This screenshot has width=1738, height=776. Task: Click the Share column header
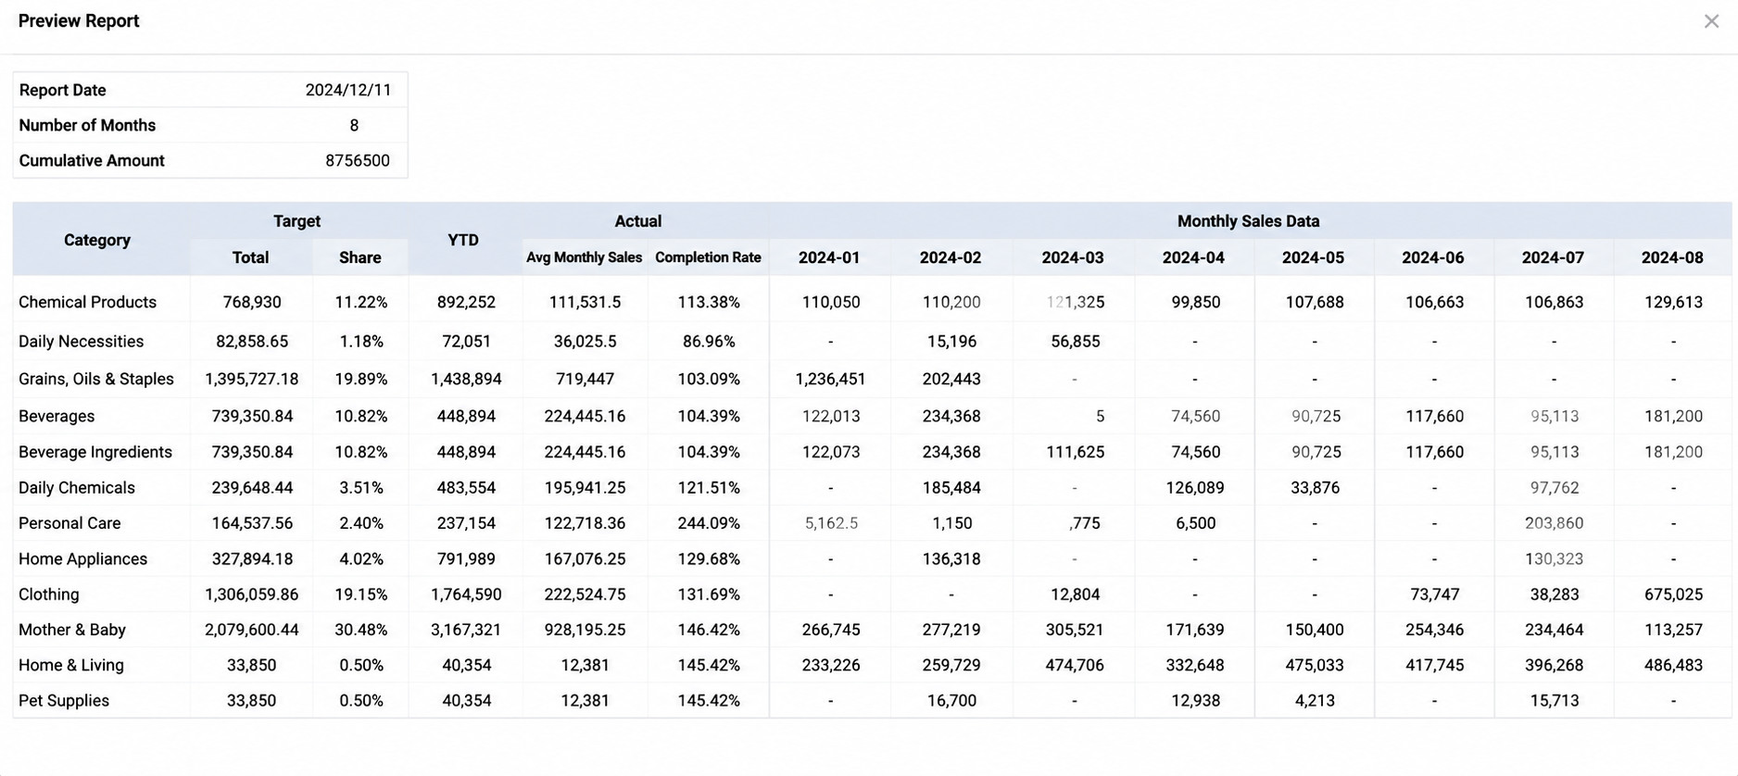[360, 257]
